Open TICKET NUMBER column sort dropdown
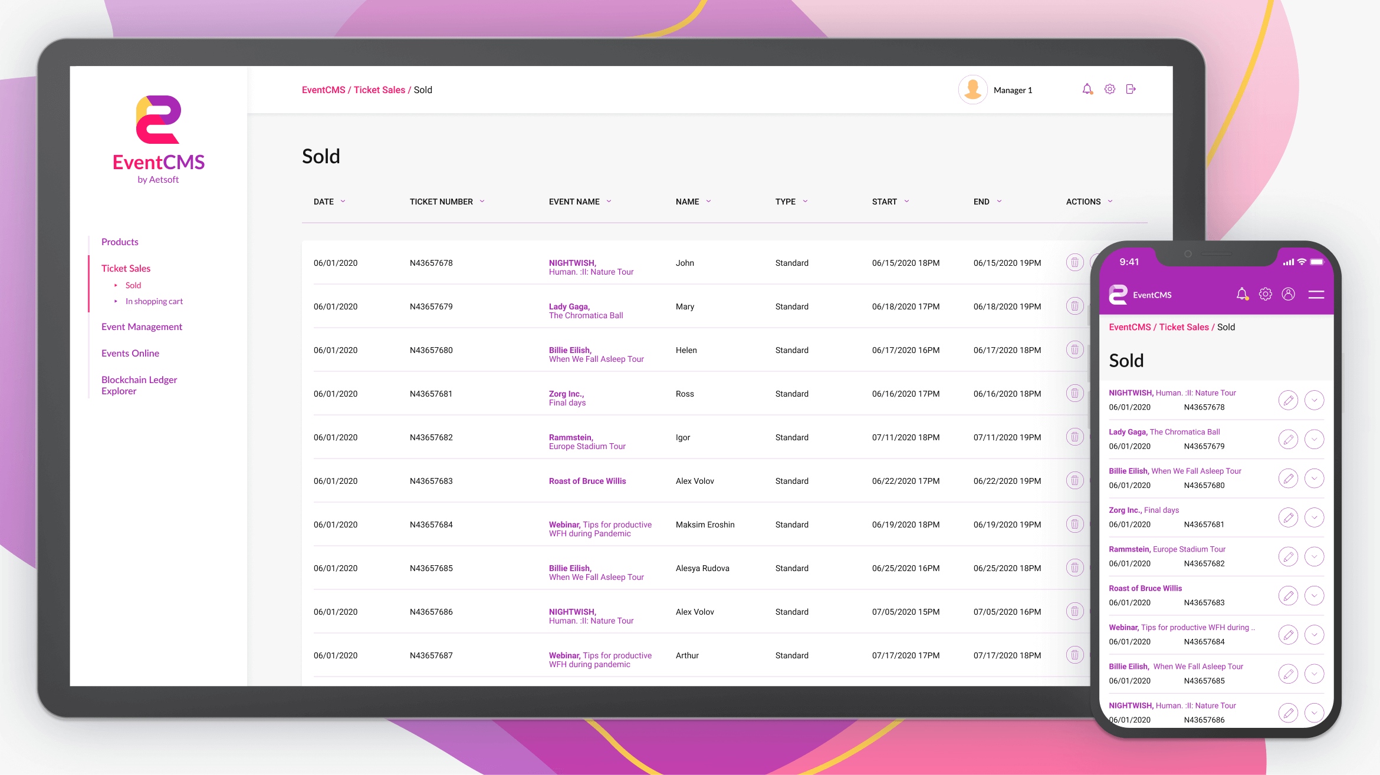The width and height of the screenshot is (1380, 775). (482, 202)
